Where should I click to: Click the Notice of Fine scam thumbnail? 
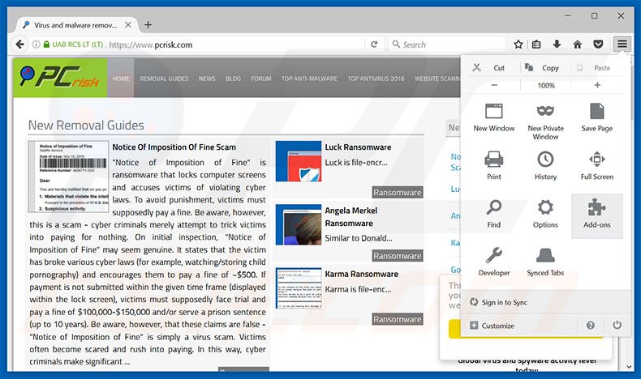pyautogui.click(x=68, y=177)
